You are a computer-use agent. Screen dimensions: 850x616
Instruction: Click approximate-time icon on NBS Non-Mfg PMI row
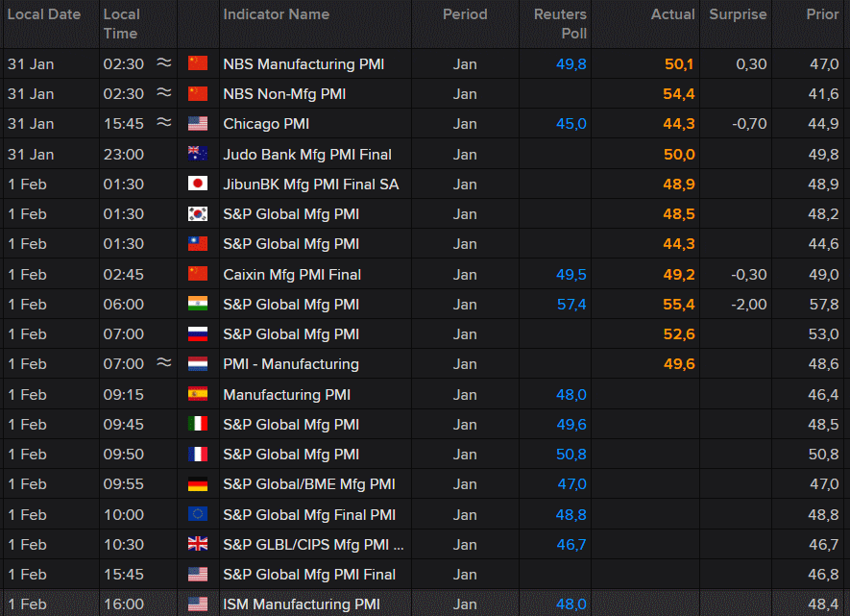pos(163,92)
